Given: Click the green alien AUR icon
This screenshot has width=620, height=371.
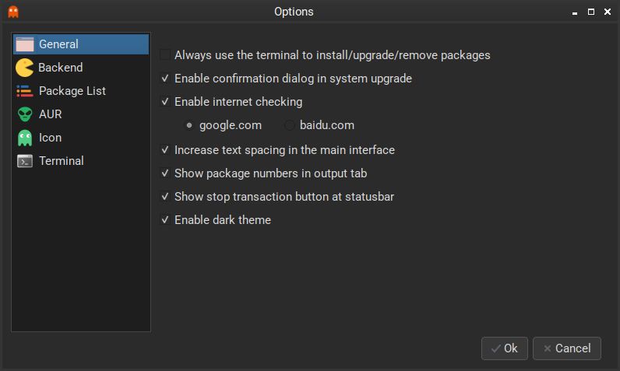Looking at the screenshot, I should (24, 114).
